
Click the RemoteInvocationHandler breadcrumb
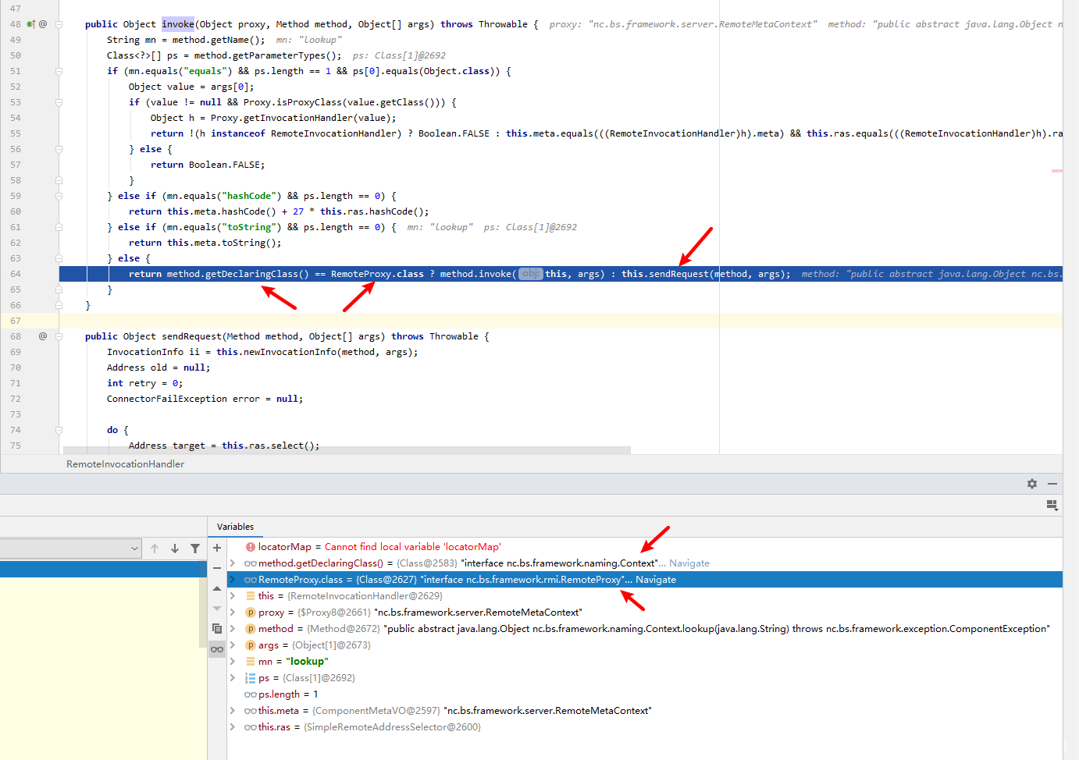pyautogui.click(x=125, y=464)
